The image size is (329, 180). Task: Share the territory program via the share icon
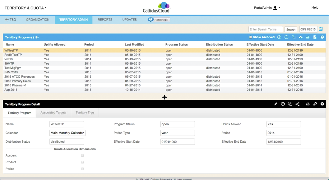click(x=298, y=104)
